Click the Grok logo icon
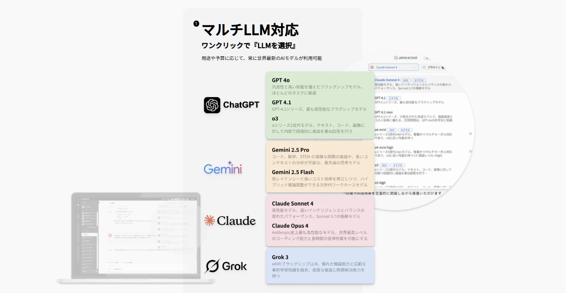This screenshot has width=566, height=293. coord(212,266)
